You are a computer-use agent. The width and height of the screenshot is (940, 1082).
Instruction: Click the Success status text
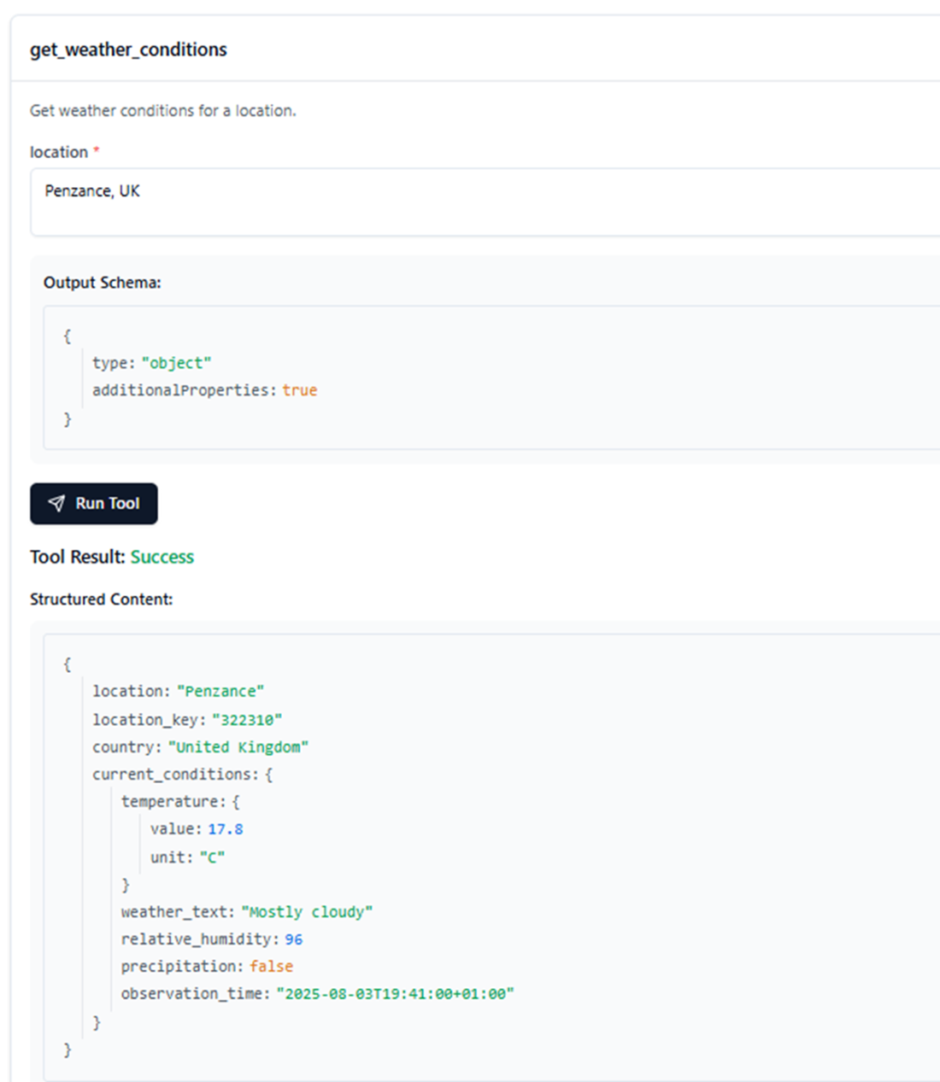162,557
